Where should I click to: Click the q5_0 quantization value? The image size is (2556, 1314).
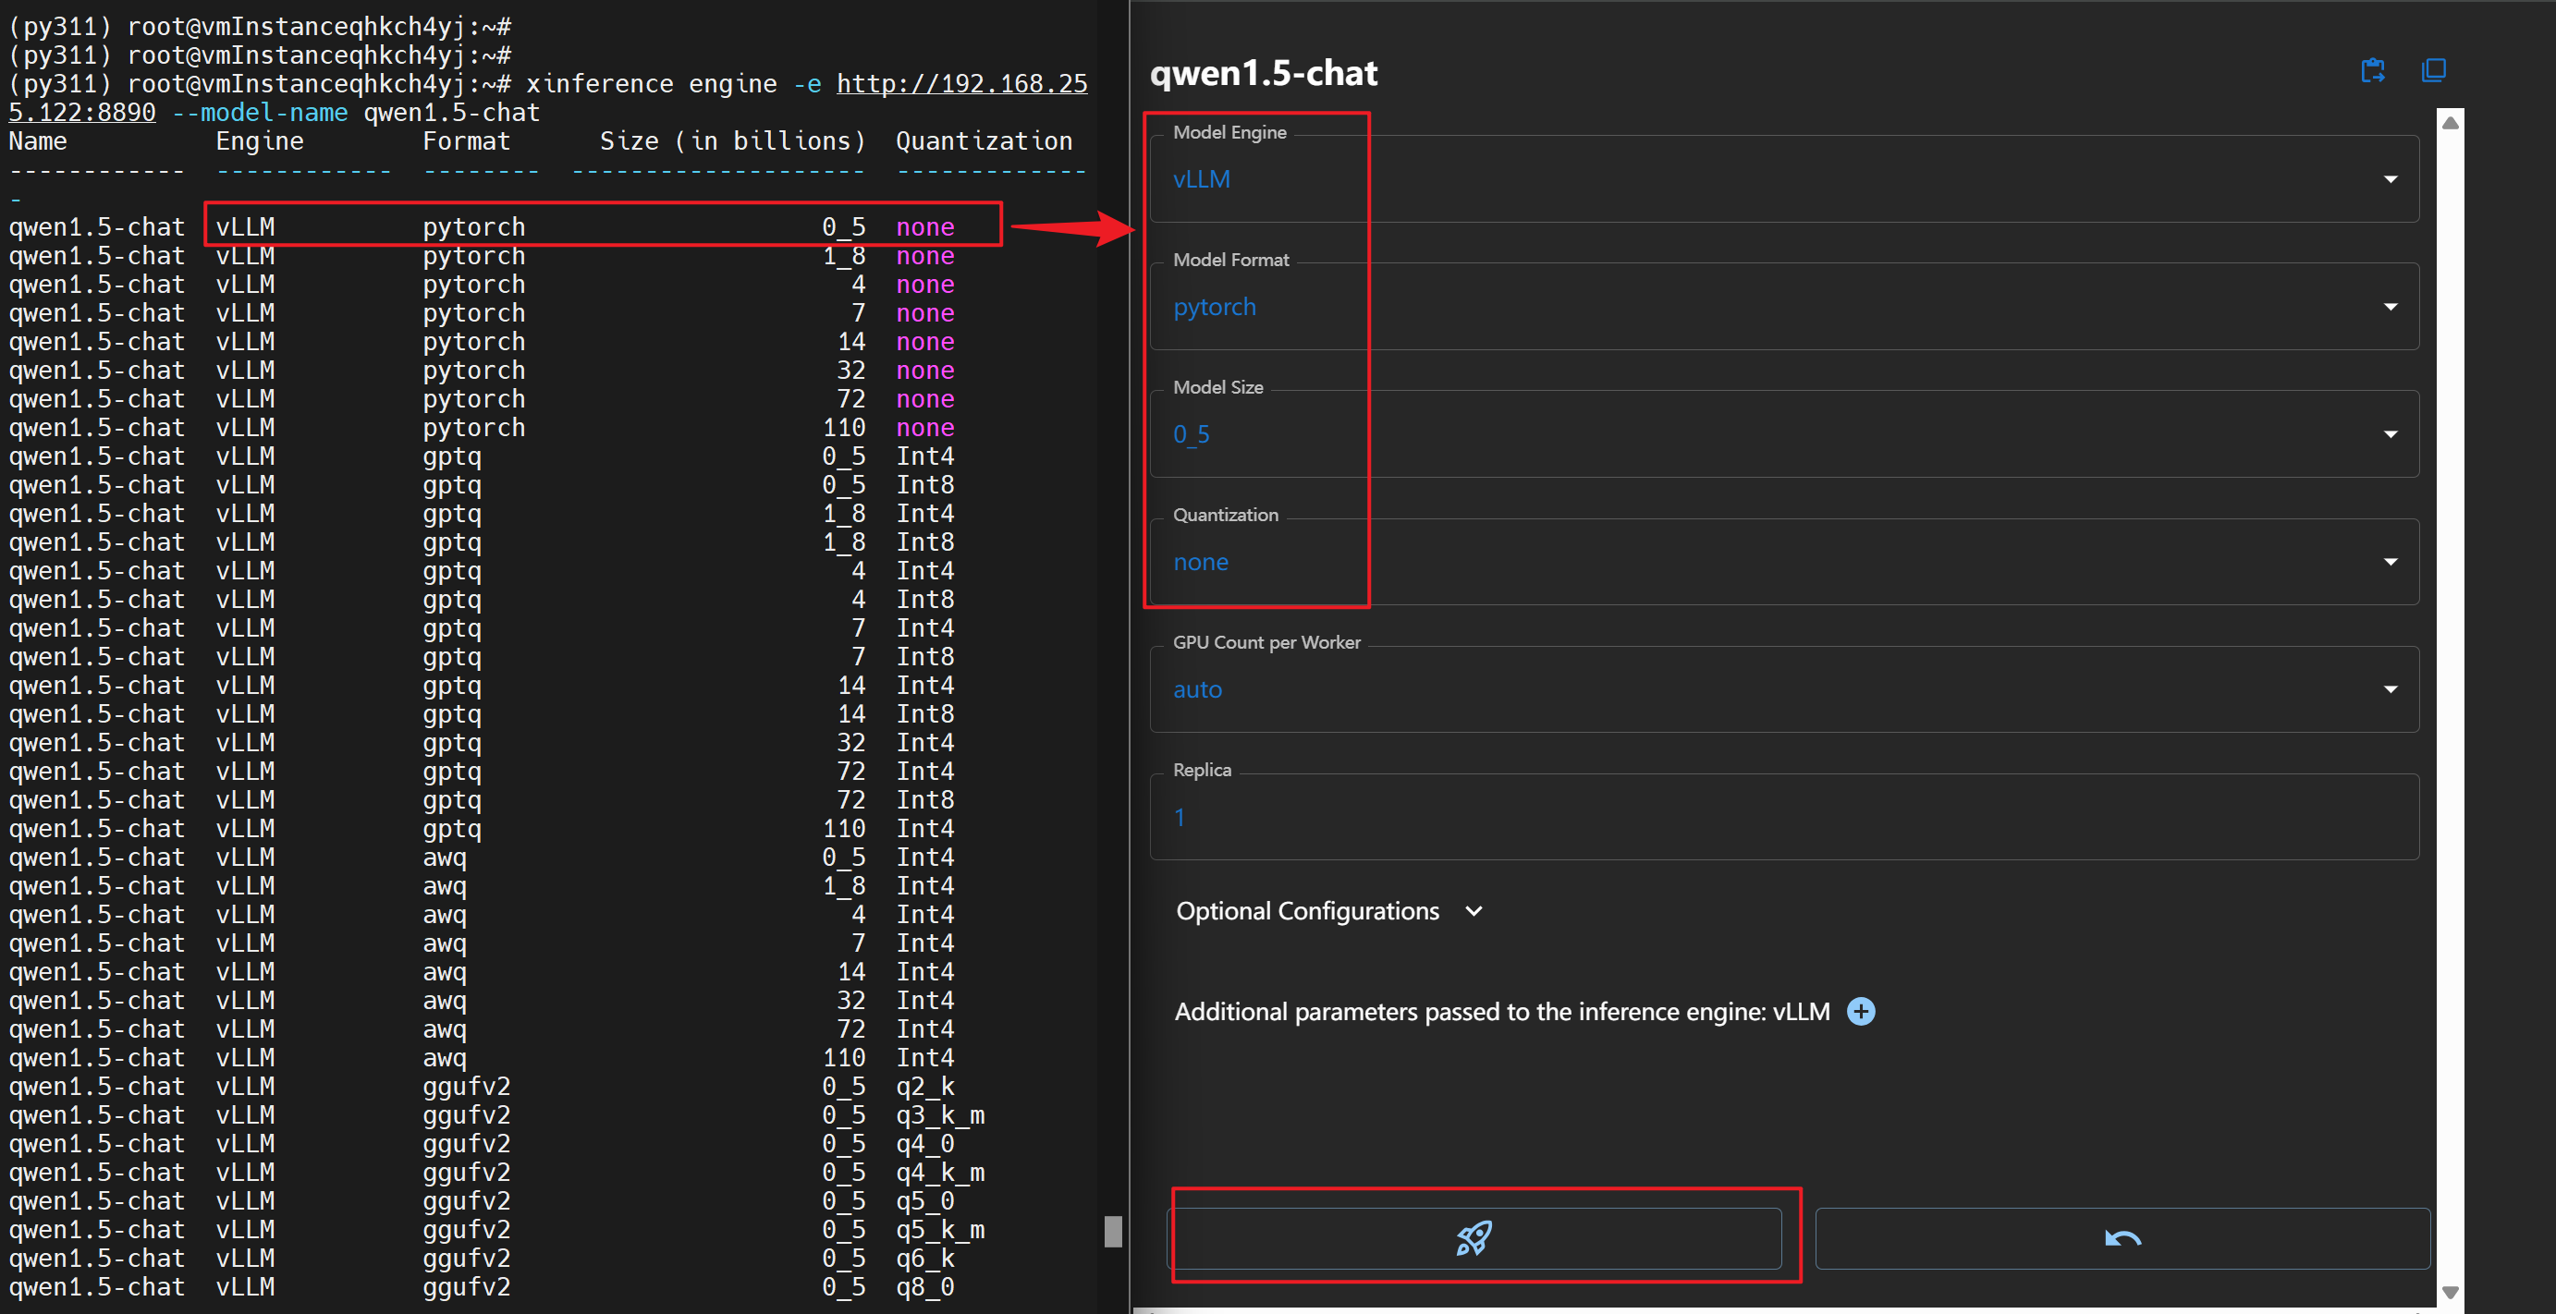(x=924, y=1201)
